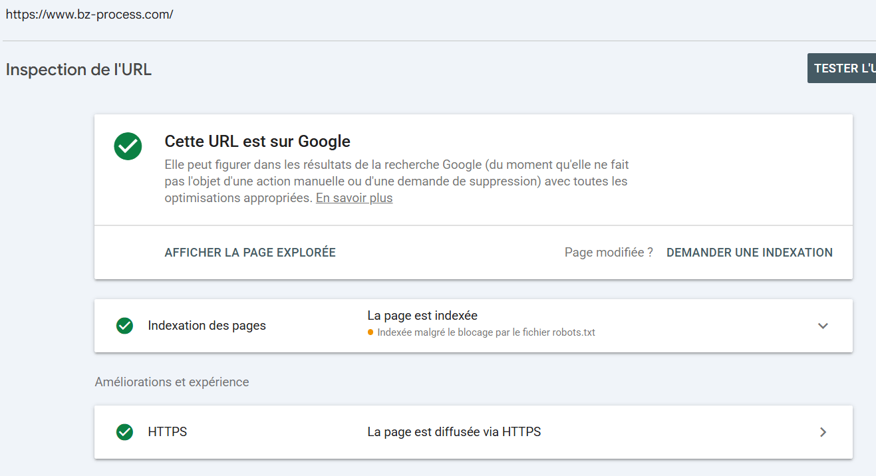Expand the Indexation des pages chevron

[x=823, y=326]
